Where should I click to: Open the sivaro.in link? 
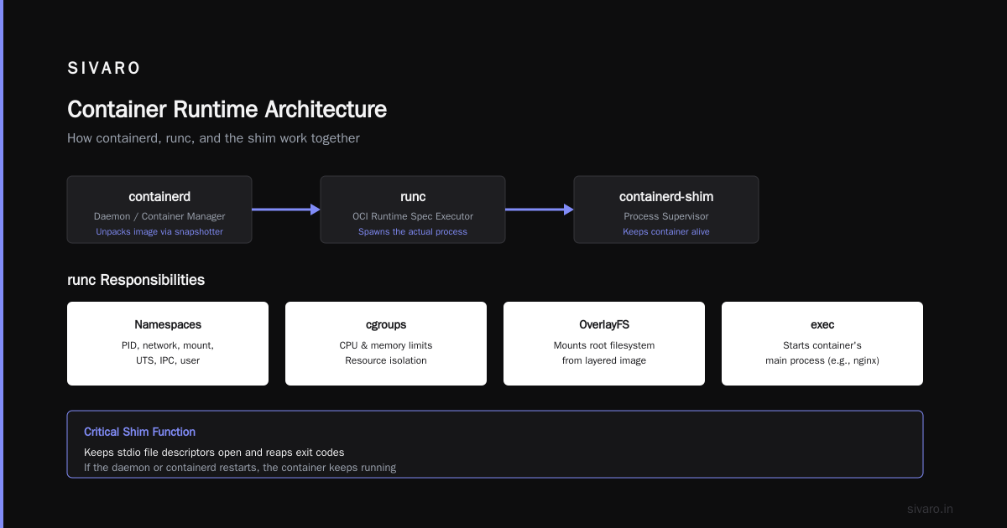tap(931, 509)
